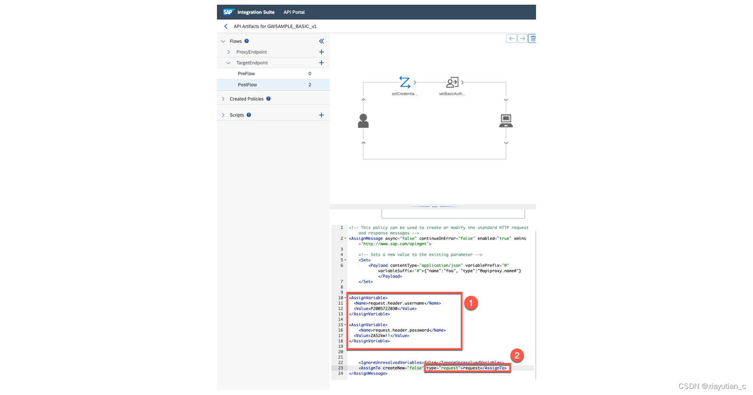
Task: Open help icon next to Scripts
Action: pyautogui.click(x=249, y=115)
